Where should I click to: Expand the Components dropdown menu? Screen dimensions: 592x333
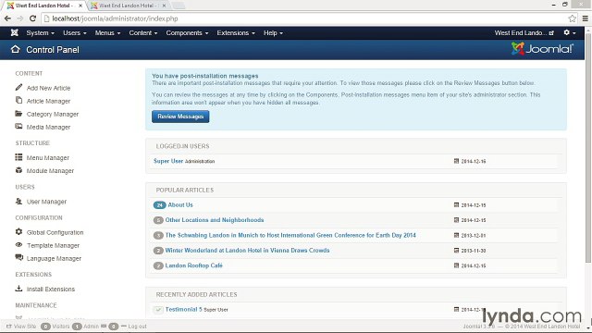187,33
